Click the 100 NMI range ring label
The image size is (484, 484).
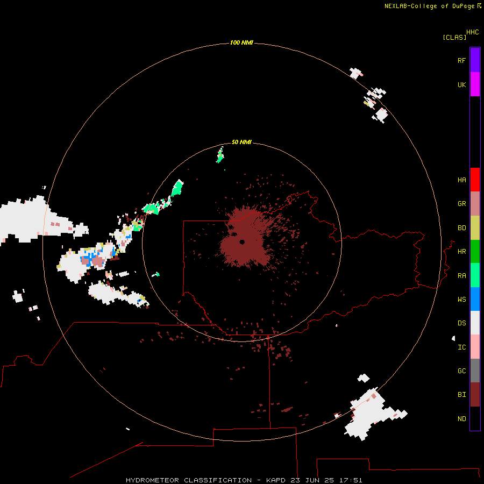point(241,42)
